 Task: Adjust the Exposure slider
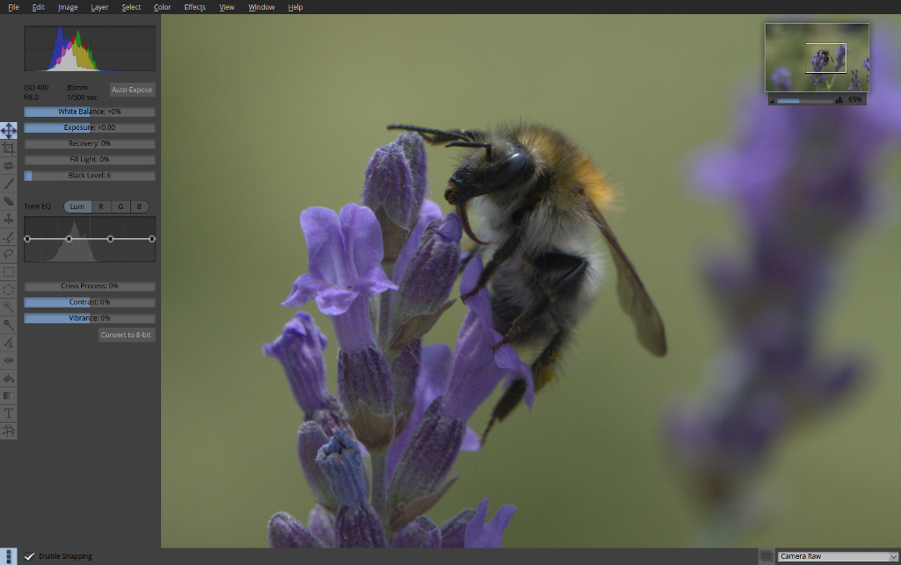[x=90, y=128]
